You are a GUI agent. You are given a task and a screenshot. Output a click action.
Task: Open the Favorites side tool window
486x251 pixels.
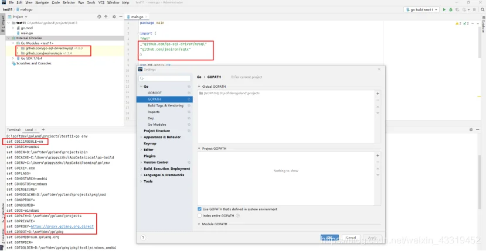[3, 237]
